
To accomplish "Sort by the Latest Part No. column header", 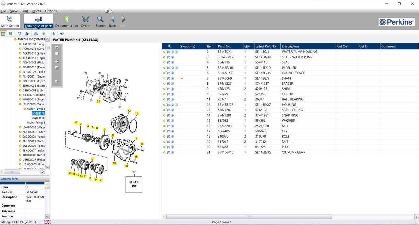I will coord(267,46).
